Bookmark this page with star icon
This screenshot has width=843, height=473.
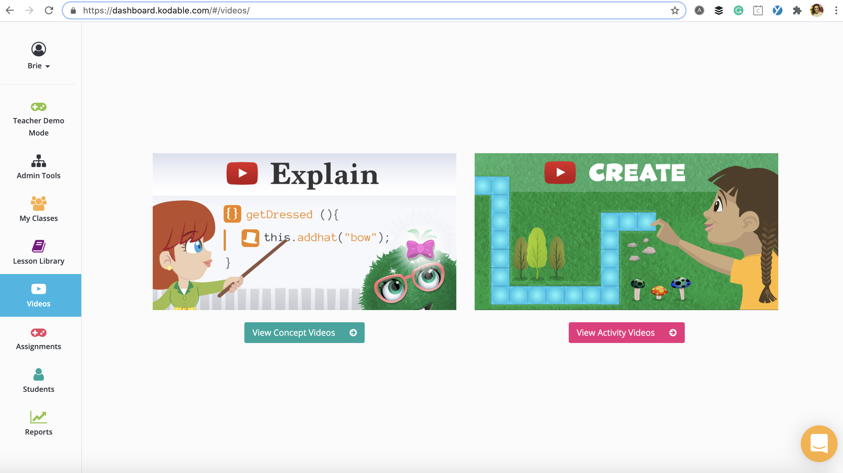pos(674,10)
